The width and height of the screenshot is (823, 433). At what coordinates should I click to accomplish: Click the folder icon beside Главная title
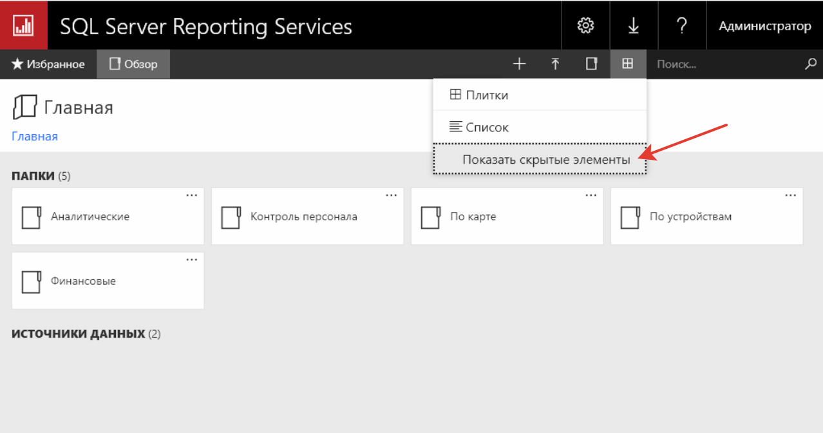[x=24, y=107]
